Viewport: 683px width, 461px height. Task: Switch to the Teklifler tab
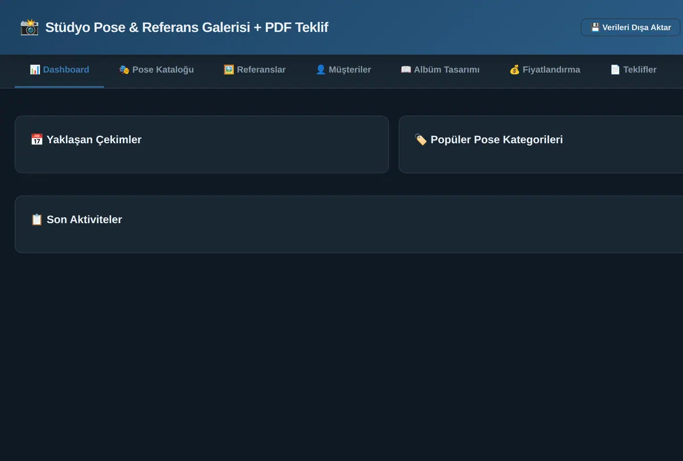pyautogui.click(x=633, y=70)
